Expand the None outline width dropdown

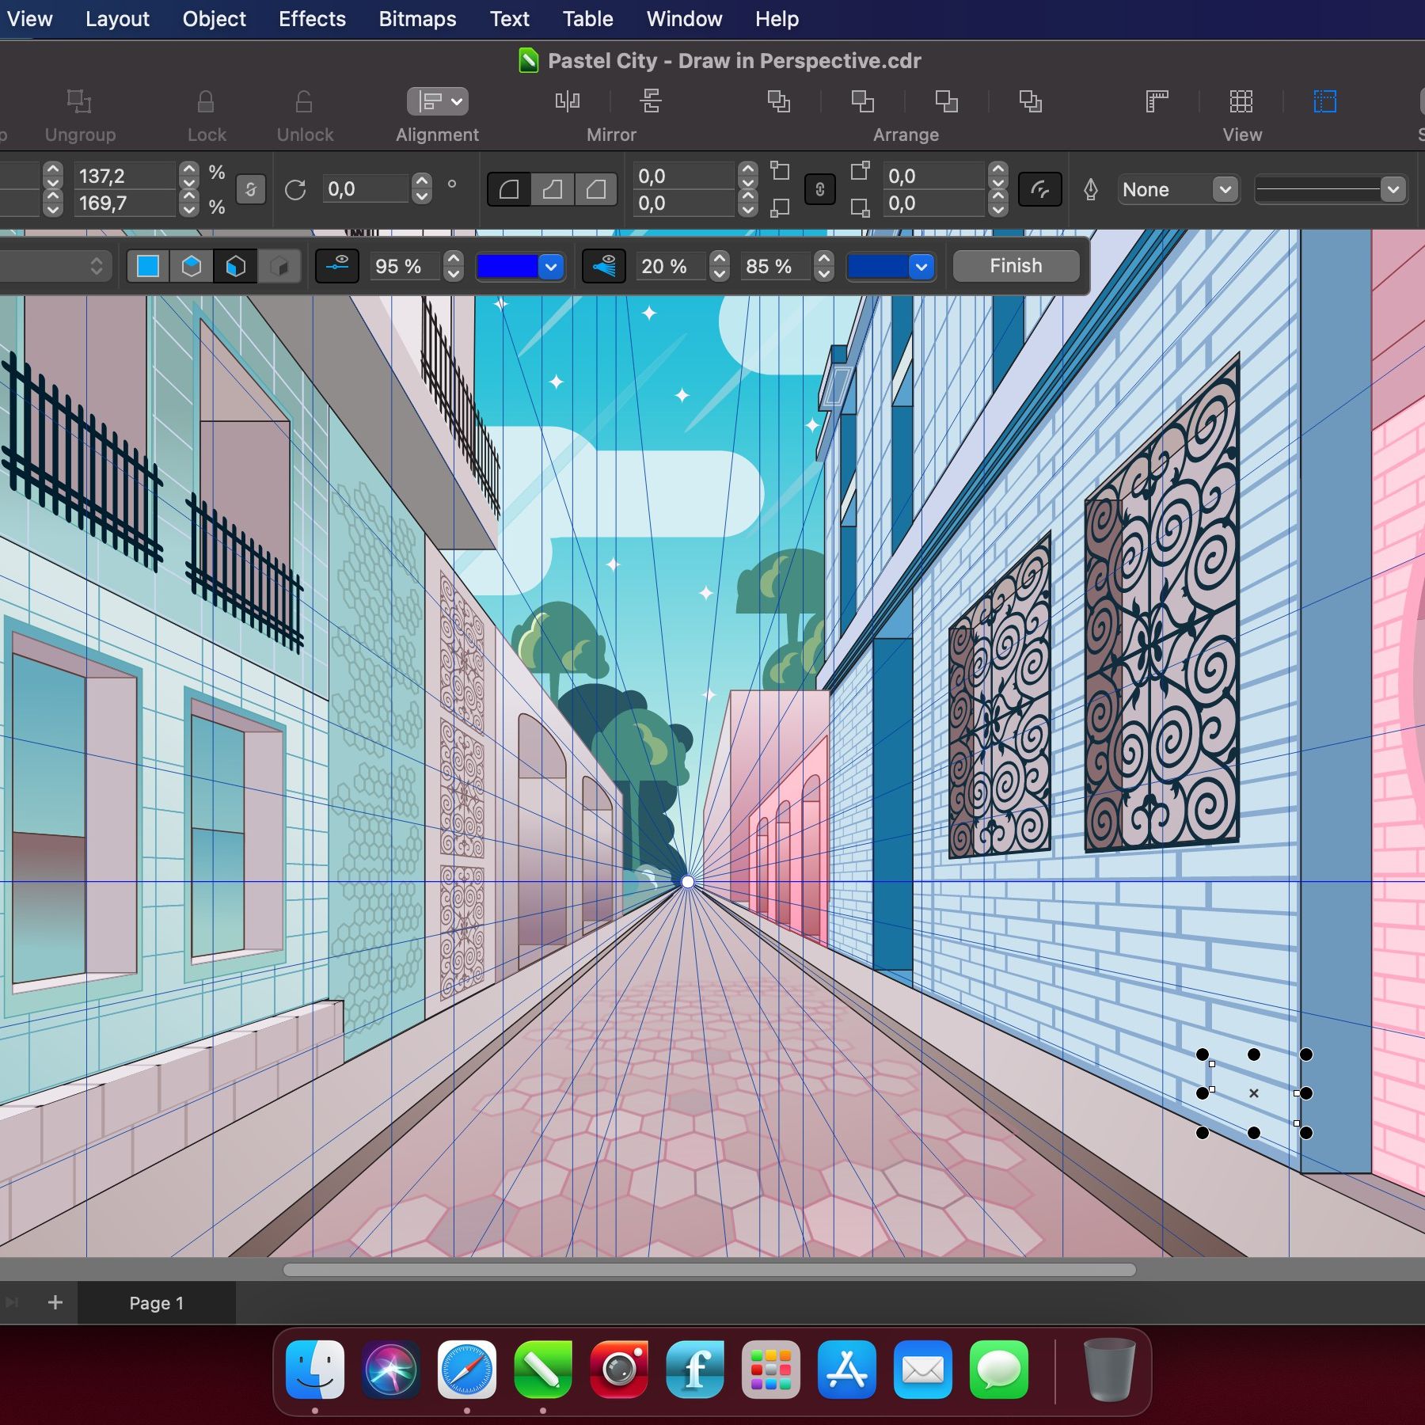(1225, 190)
